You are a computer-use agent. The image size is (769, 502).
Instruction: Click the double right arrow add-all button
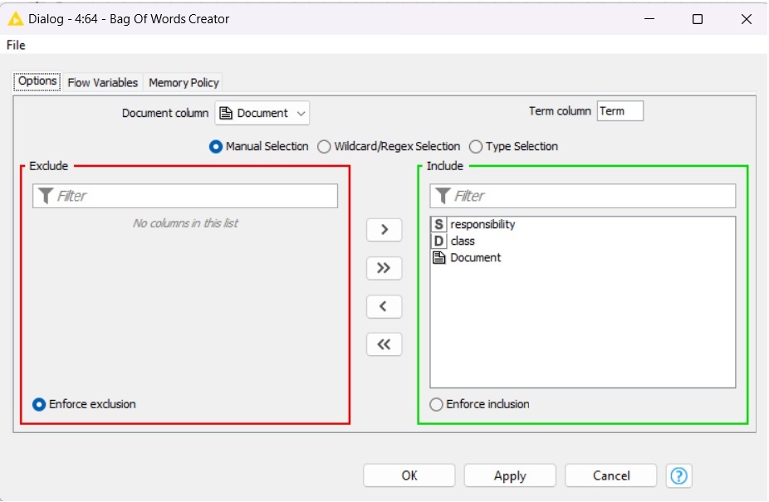click(x=384, y=268)
